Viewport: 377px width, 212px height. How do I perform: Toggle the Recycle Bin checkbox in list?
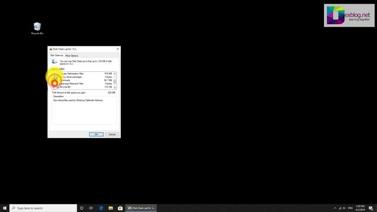coord(54,87)
